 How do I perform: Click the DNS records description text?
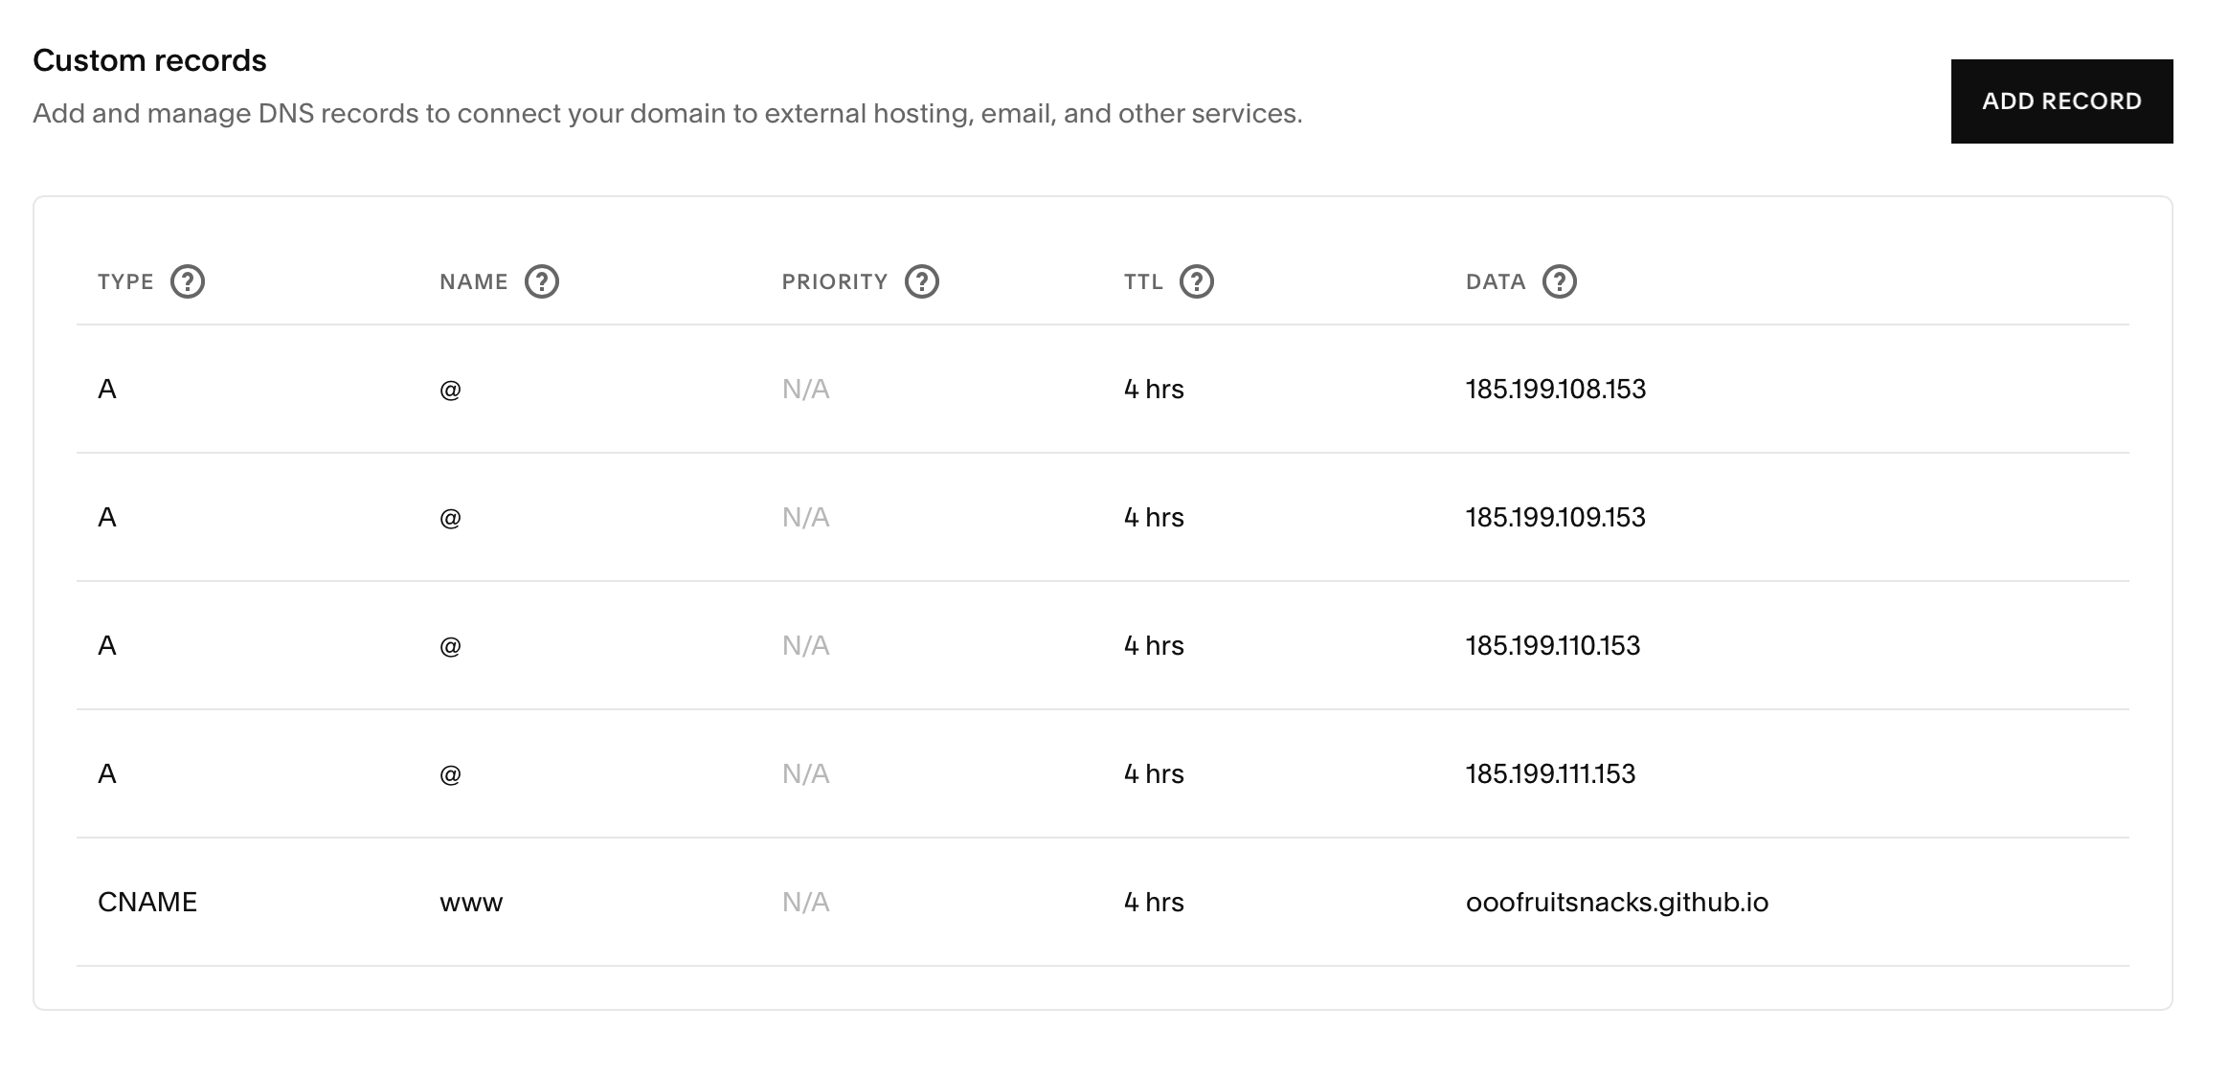pos(667,114)
